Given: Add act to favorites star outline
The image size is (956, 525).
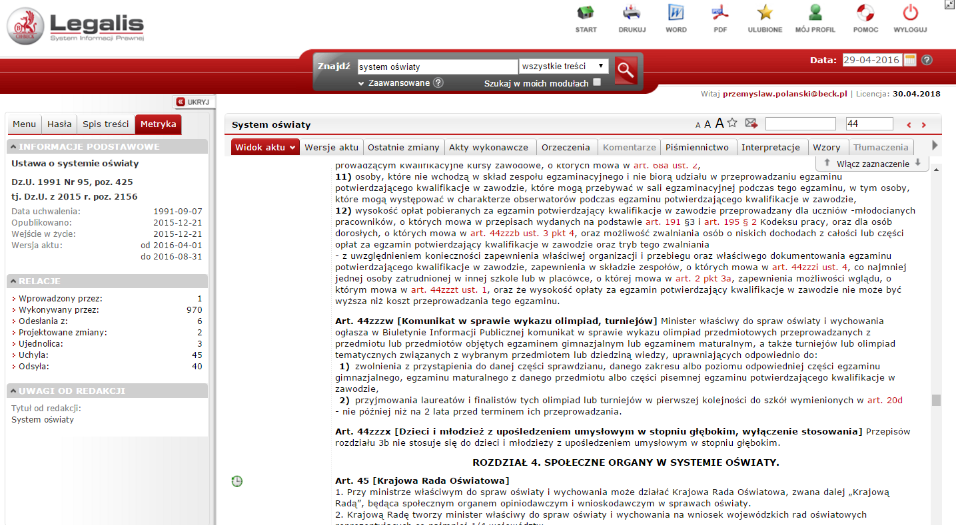Looking at the screenshot, I should coord(732,122).
